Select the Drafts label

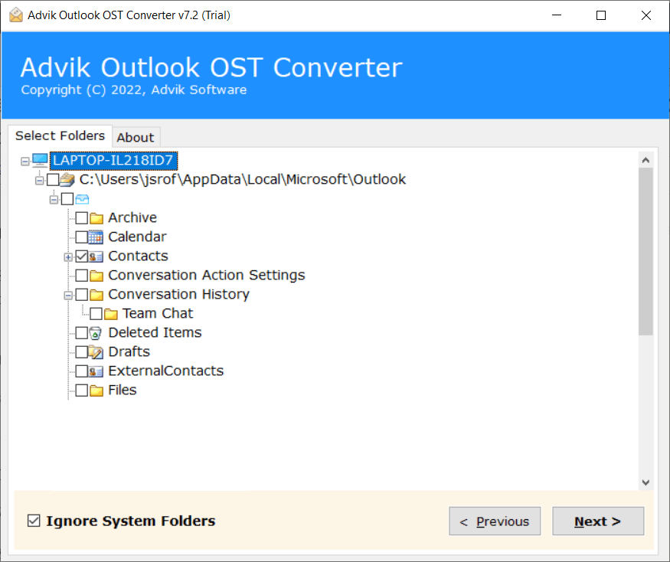point(129,352)
